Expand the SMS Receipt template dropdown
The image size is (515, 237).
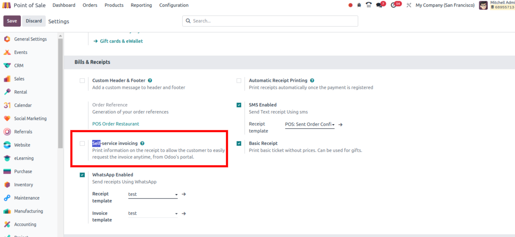point(310,124)
